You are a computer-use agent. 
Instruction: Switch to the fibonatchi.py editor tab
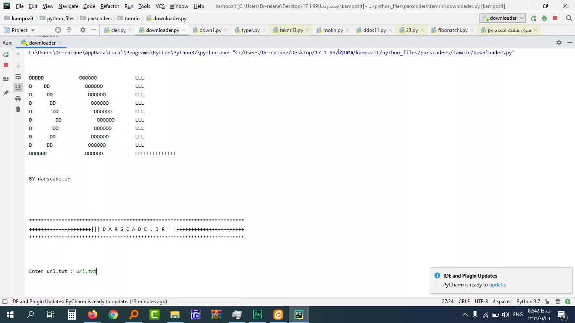point(453,30)
